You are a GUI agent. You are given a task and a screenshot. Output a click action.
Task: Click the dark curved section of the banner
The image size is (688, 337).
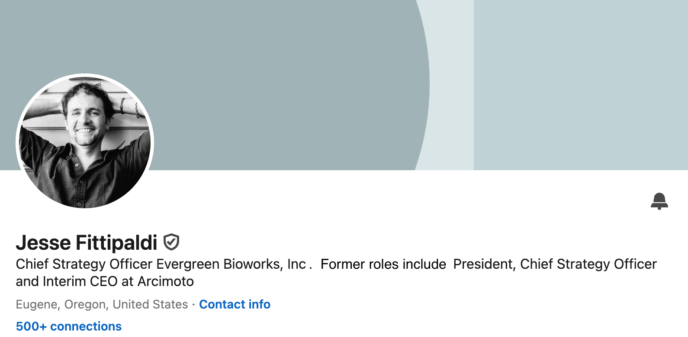[260, 65]
